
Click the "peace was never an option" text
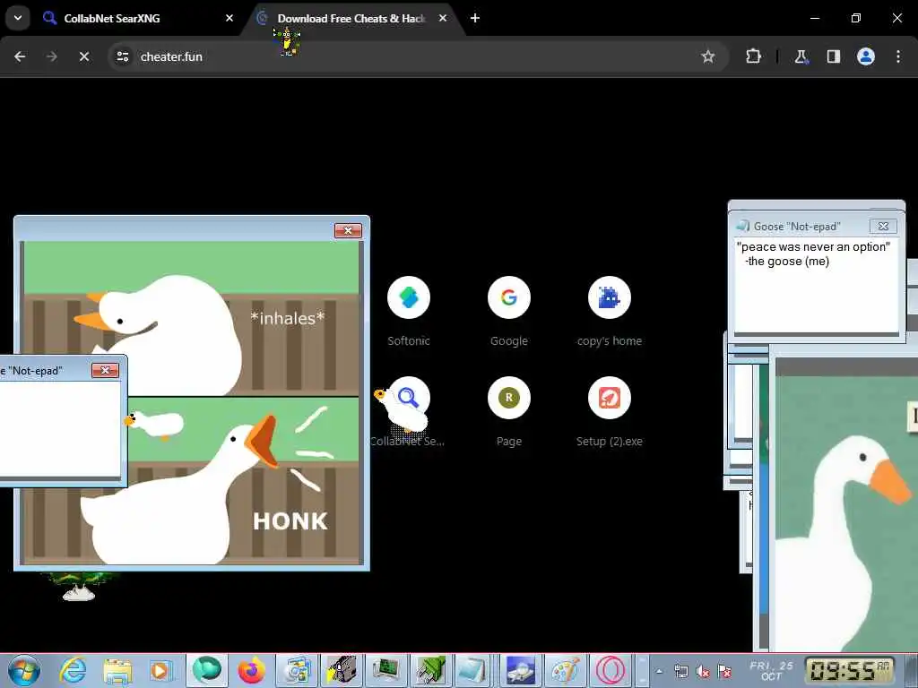tap(813, 247)
